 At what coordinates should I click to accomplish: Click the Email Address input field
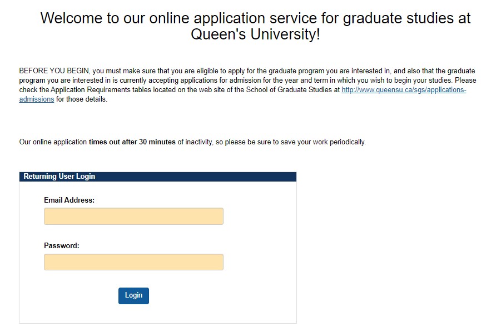coord(133,216)
